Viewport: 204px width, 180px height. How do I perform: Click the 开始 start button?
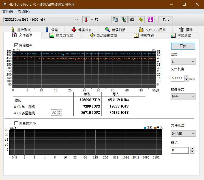183,46
